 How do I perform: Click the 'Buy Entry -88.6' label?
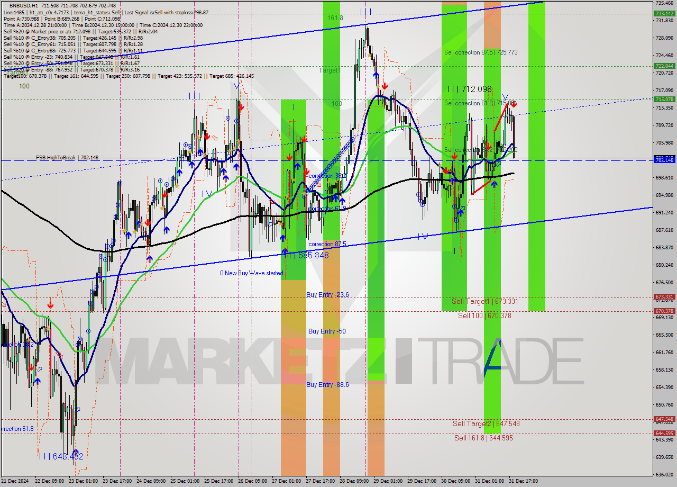pyautogui.click(x=327, y=385)
